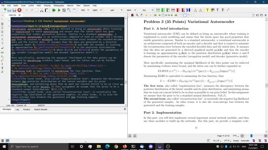Zoom in PDF with the plus button
The width and height of the screenshot is (268, 150).
[x=265, y=136]
